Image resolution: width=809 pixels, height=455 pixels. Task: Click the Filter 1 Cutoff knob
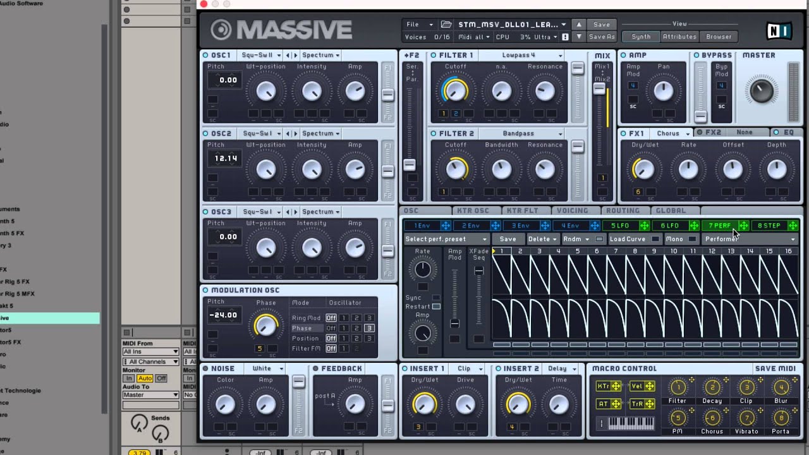[455, 91]
